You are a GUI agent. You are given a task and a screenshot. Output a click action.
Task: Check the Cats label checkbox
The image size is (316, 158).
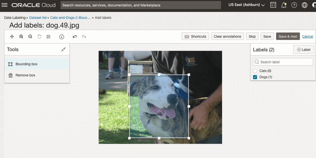click(x=255, y=71)
